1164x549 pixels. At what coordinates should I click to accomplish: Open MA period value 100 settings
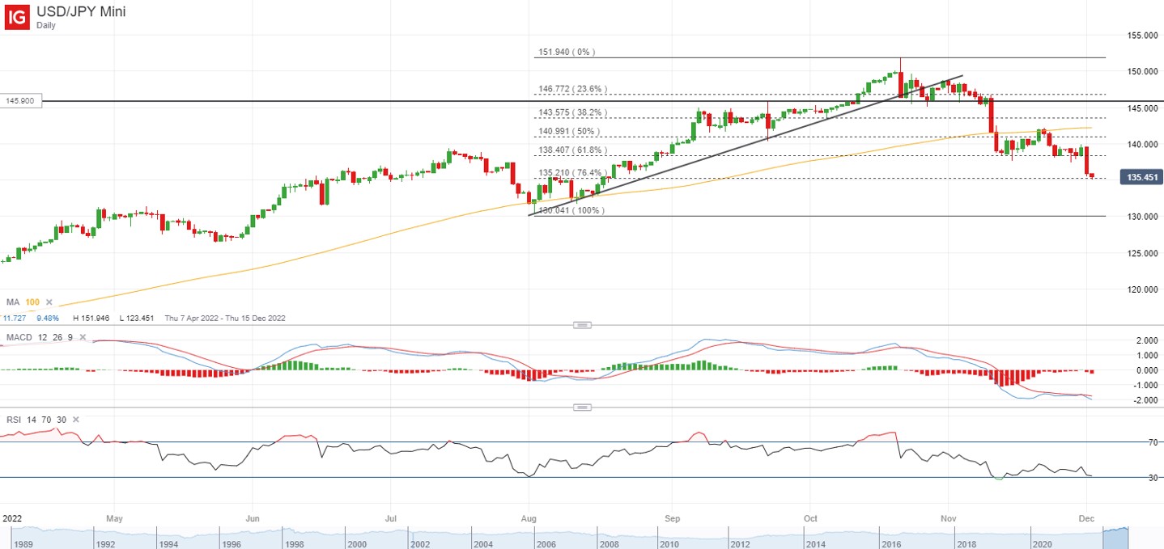[32, 302]
